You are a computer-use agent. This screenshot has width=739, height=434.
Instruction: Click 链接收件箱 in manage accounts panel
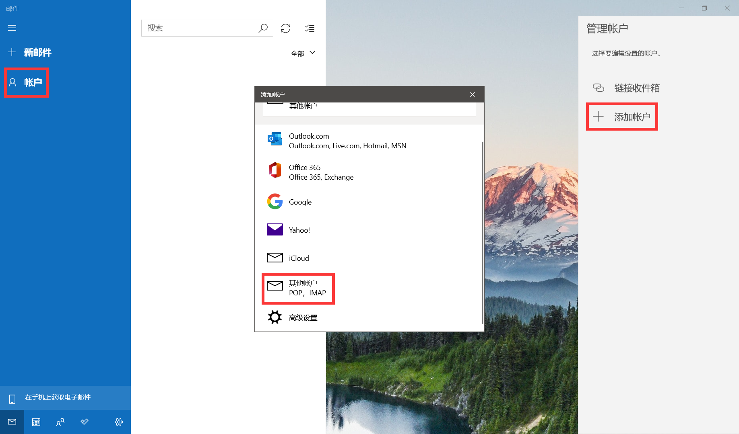pyautogui.click(x=637, y=88)
